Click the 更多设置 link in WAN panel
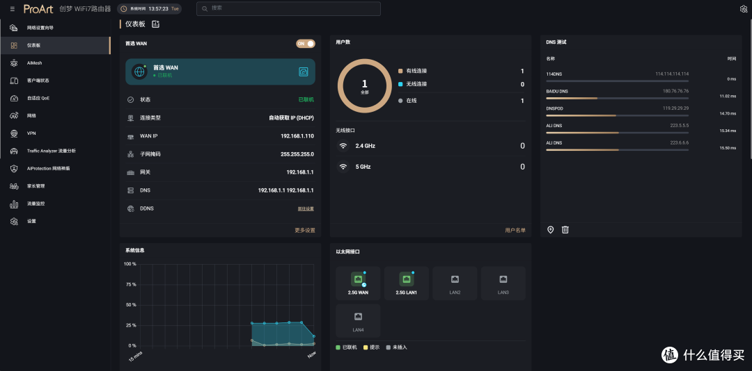752x371 pixels. point(304,230)
